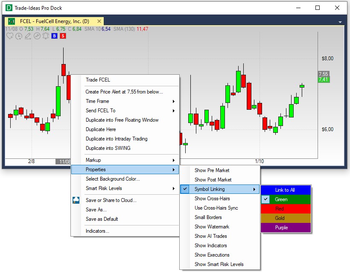
Task: Select blue Link to All group
Action: 286,190
